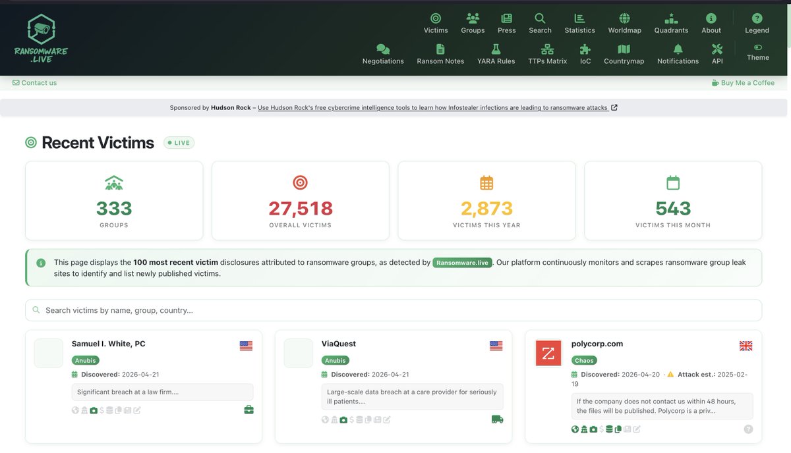Screen dimensions: 791x453
Task: Click the ViaQuest description text box
Action: click(x=412, y=396)
